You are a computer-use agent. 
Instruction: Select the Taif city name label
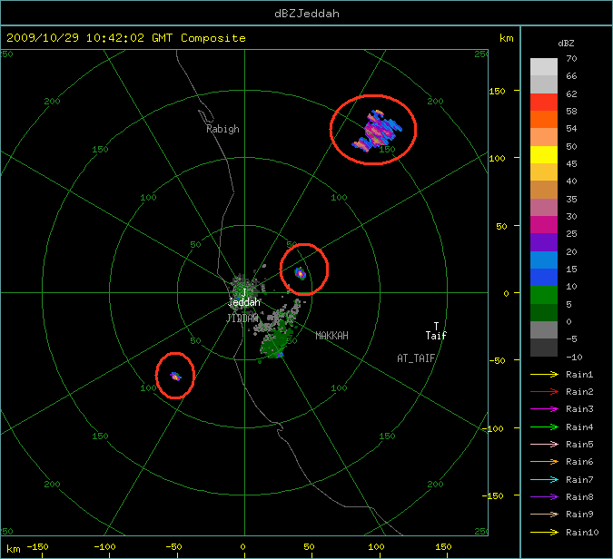click(x=436, y=336)
